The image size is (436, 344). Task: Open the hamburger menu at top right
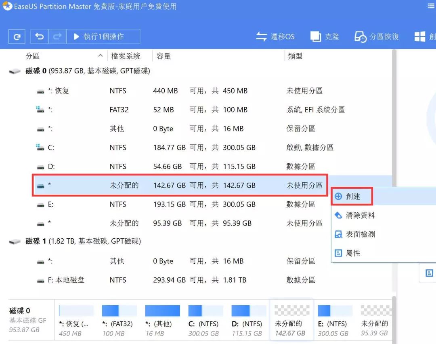pos(431,6)
